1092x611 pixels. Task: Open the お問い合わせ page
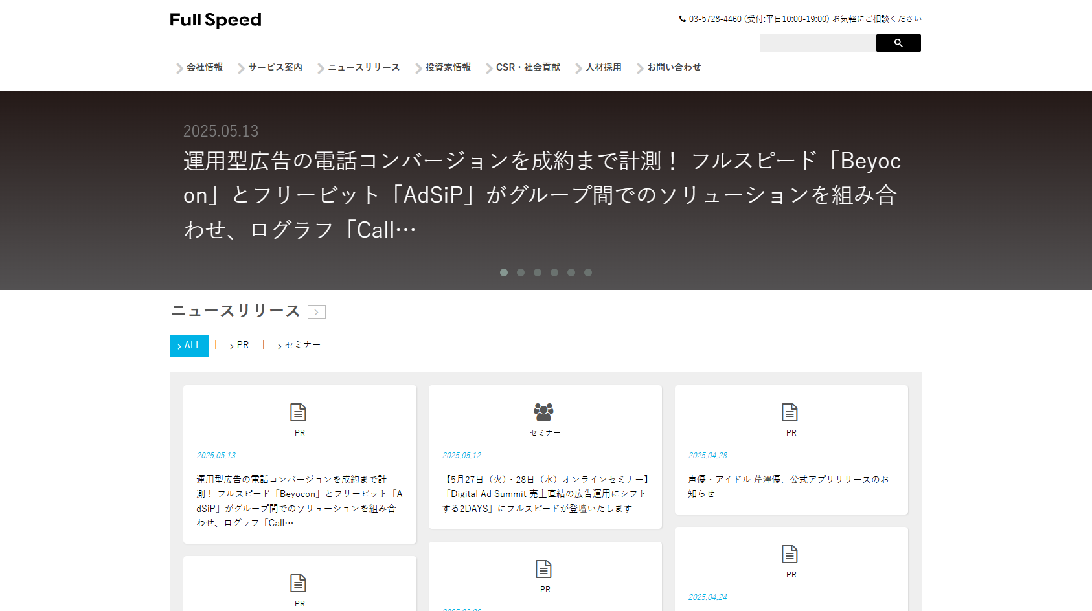674,67
